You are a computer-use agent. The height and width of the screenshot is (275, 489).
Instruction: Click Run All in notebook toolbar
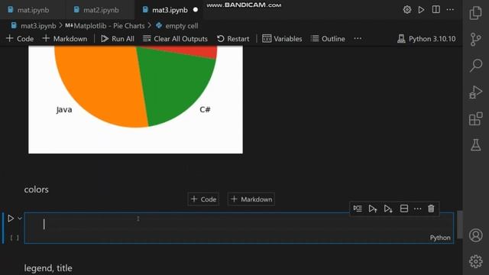tap(118, 39)
